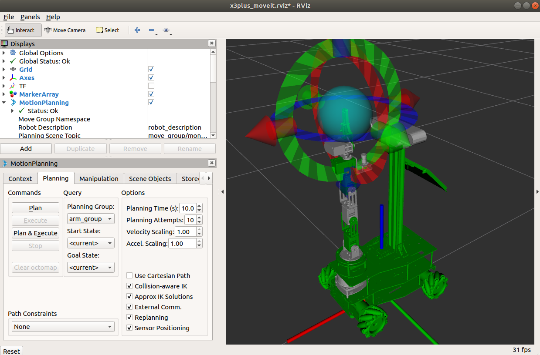The height and width of the screenshot is (355, 540).
Task: Click the Plan button
Action: click(x=35, y=208)
